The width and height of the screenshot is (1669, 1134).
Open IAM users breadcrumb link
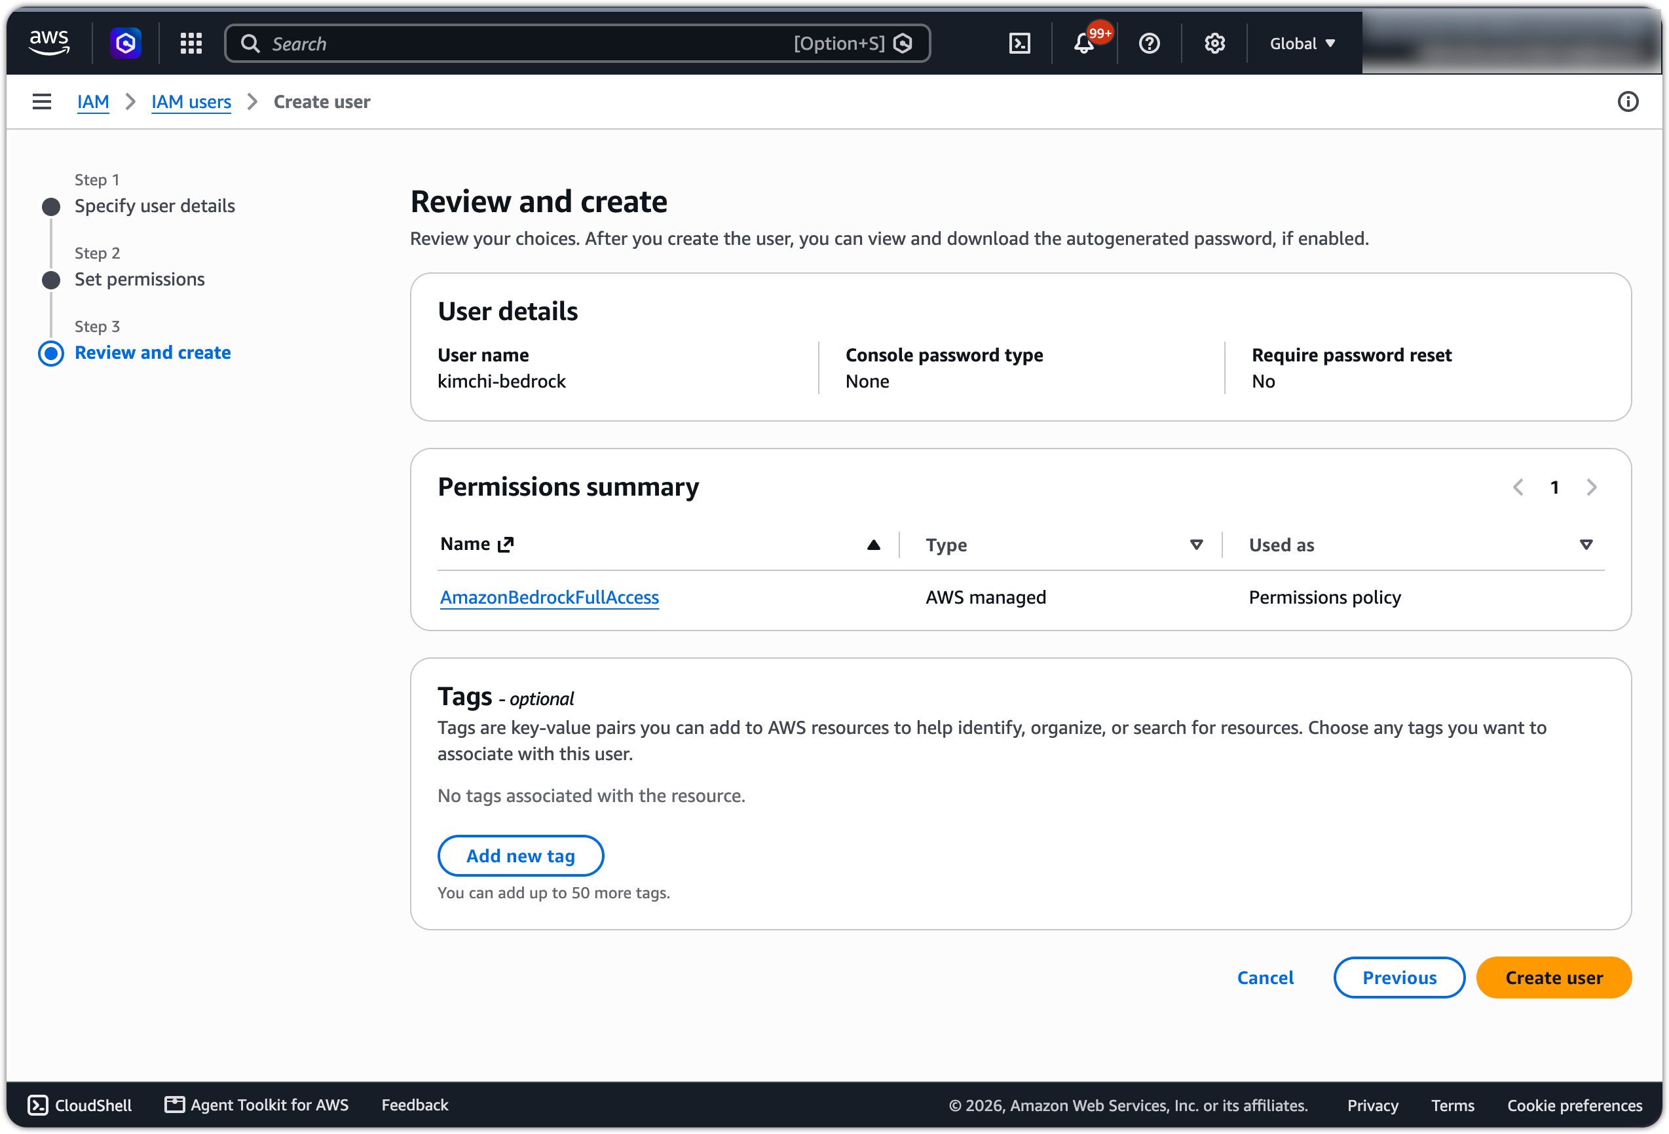pos(191,102)
